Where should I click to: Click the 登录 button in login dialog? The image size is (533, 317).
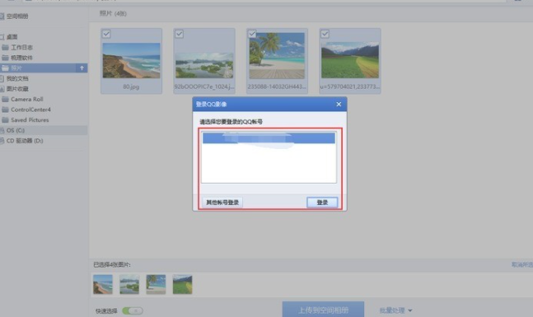[x=322, y=203]
